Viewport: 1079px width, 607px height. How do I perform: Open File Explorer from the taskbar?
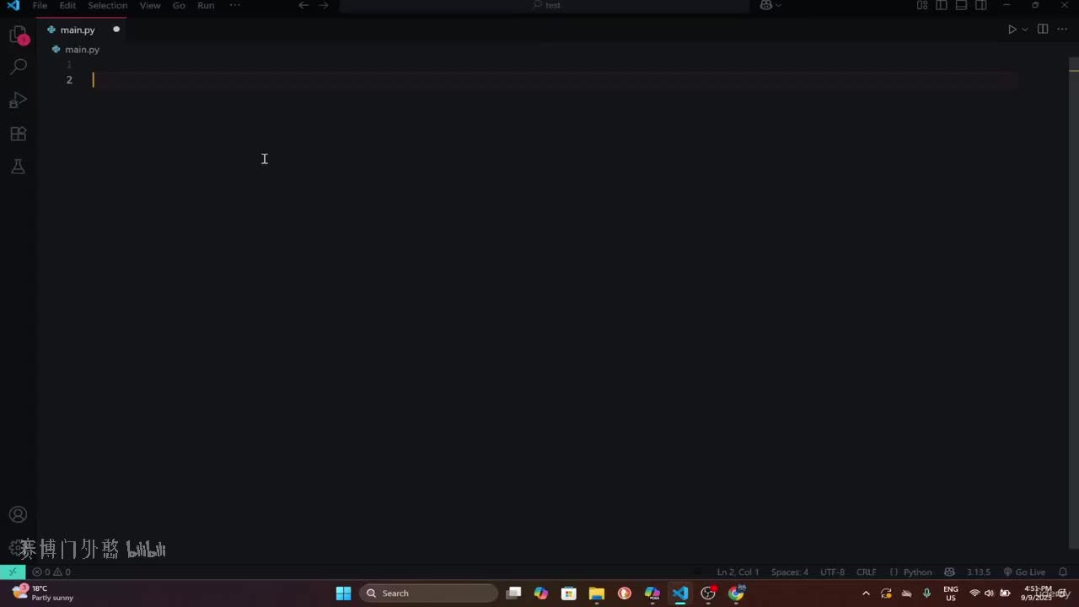click(x=597, y=594)
